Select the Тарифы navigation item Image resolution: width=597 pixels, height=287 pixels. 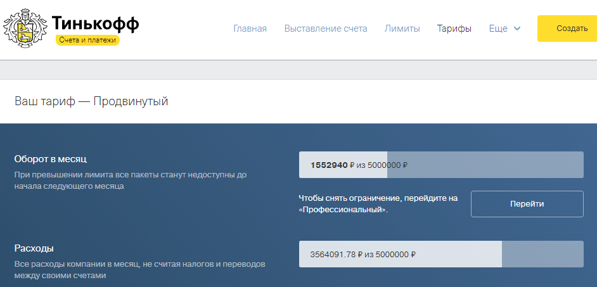[454, 29]
